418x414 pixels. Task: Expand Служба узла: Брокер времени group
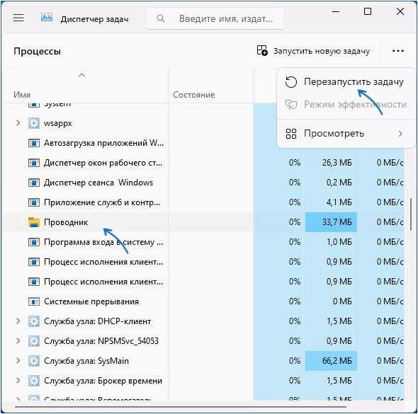[18, 381]
